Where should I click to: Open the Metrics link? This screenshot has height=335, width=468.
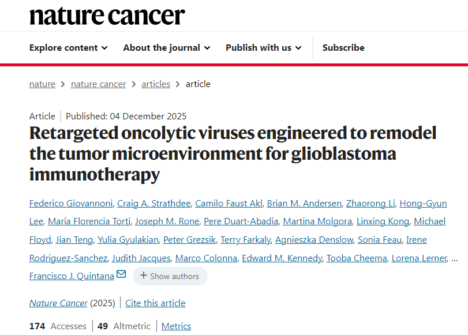pyautogui.click(x=176, y=326)
